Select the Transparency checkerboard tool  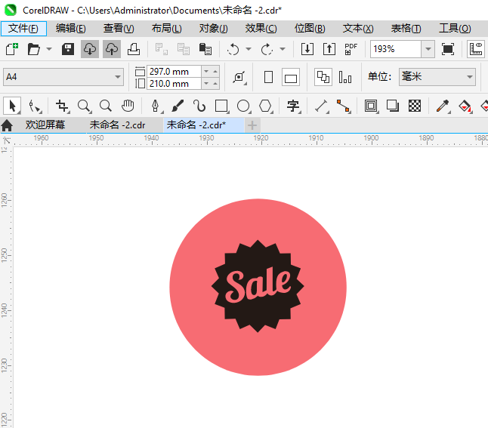click(415, 106)
